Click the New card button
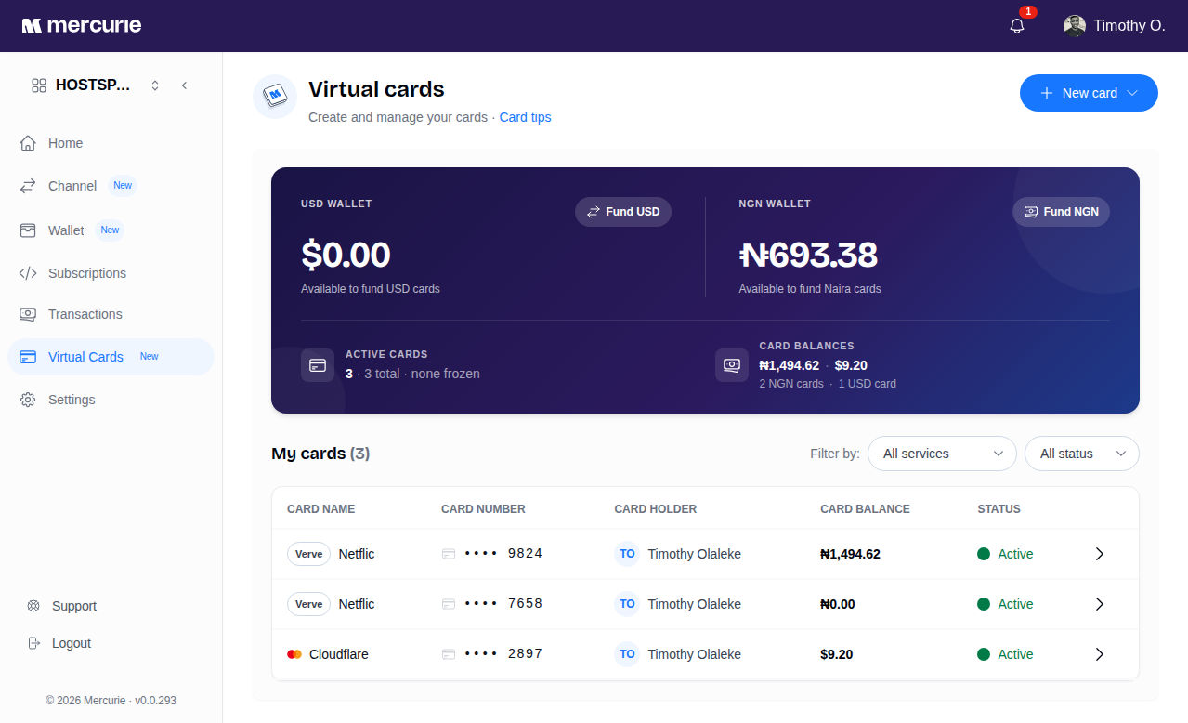The width and height of the screenshot is (1188, 723). click(1089, 93)
